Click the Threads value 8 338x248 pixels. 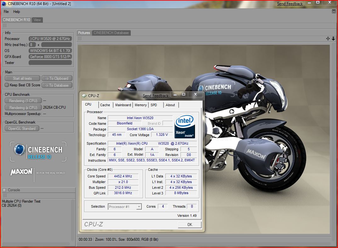click(192, 206)
